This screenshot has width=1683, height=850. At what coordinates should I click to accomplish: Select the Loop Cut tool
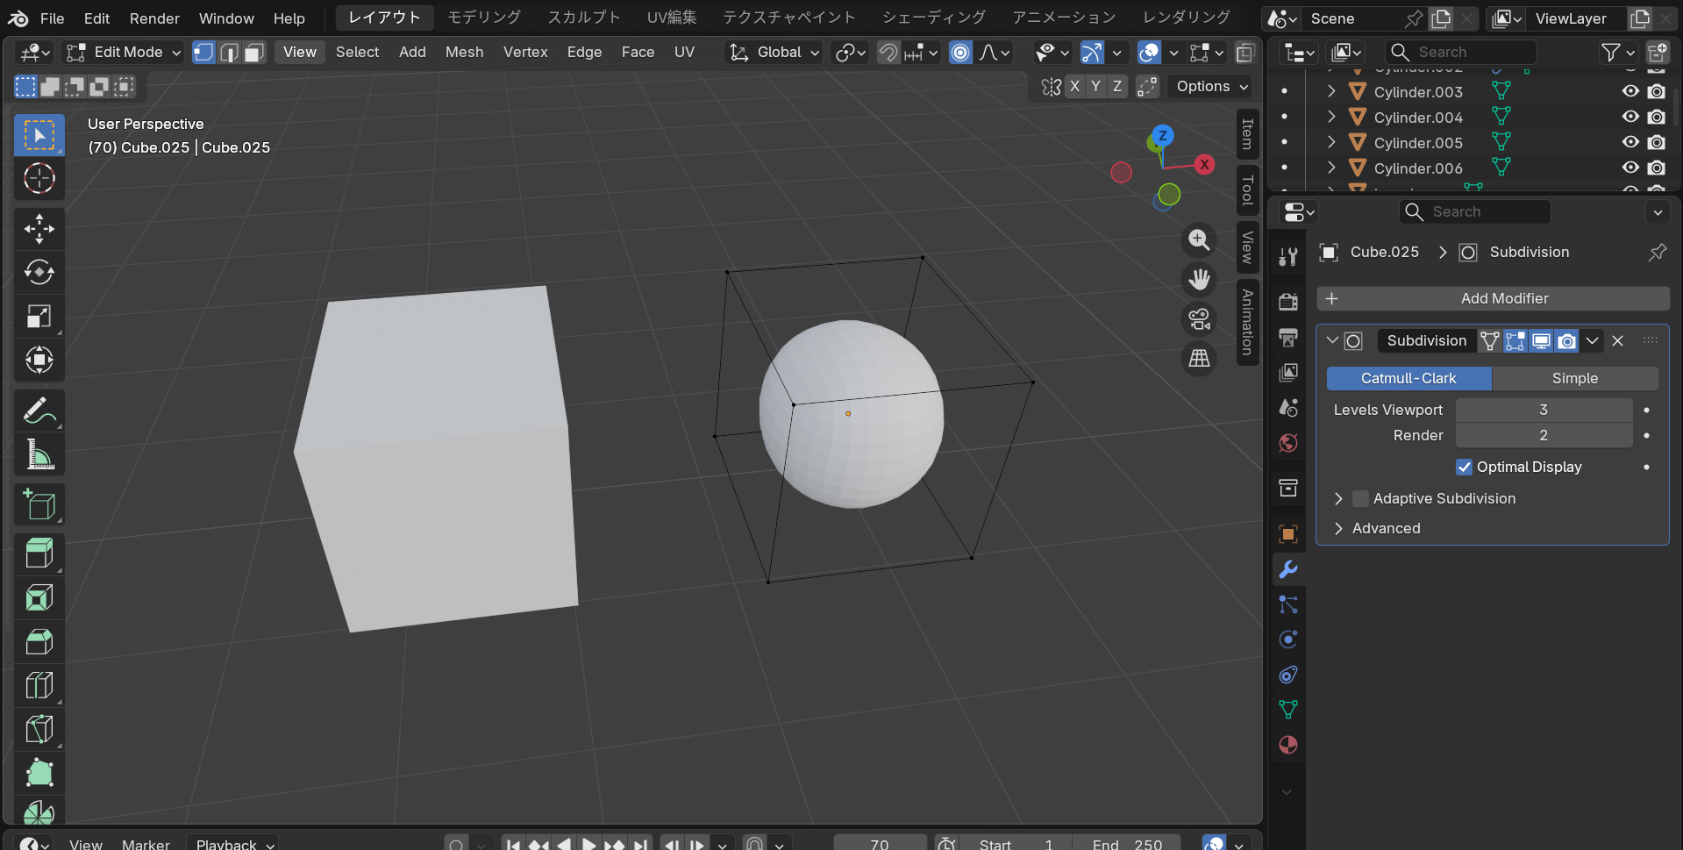[39, 685]
